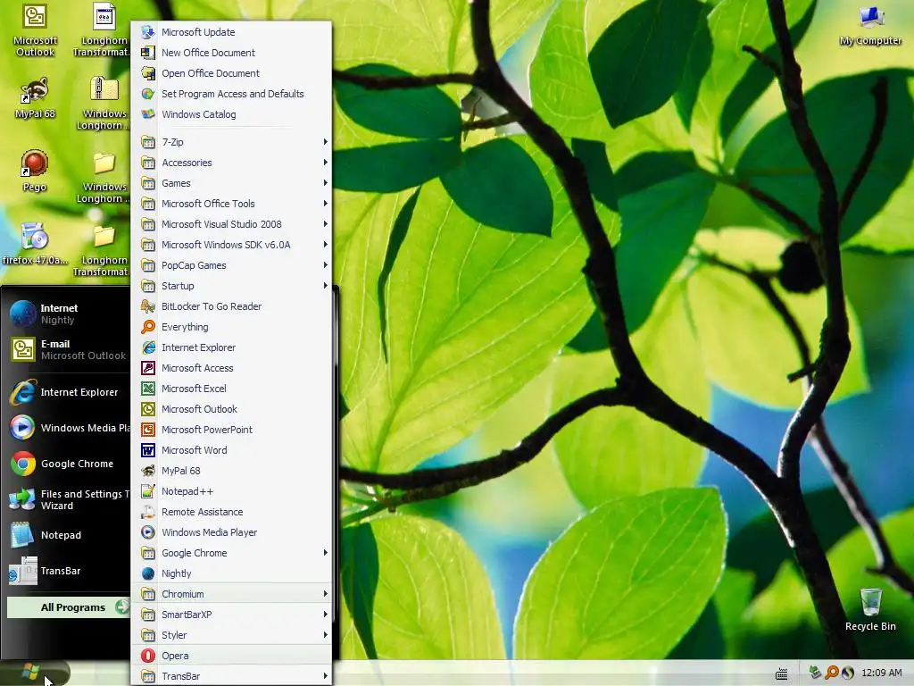The image size is (914, 686).
Task: Select Windows Catalog entry
Action: 231,114
